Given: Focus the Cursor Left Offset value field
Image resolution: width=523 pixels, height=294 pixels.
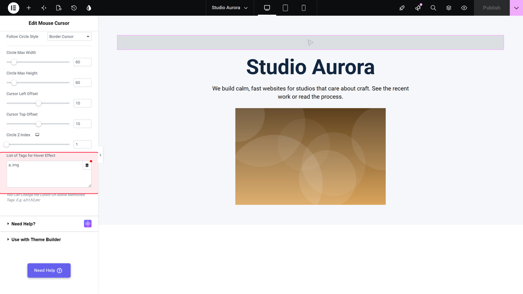Looking at the screenshot, I should [82, 103].
